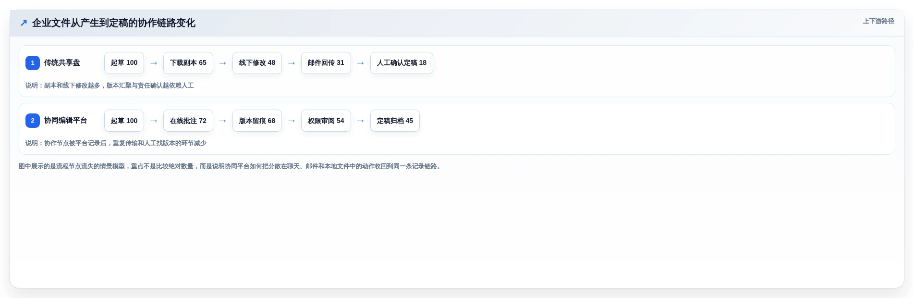914x298 pixels.
Task: Click the arrow icon beside the chart title
Action: 24,23
